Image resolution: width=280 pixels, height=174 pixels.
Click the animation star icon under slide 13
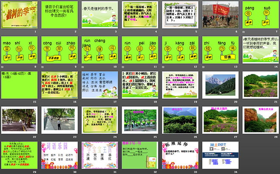click(203, 67)
